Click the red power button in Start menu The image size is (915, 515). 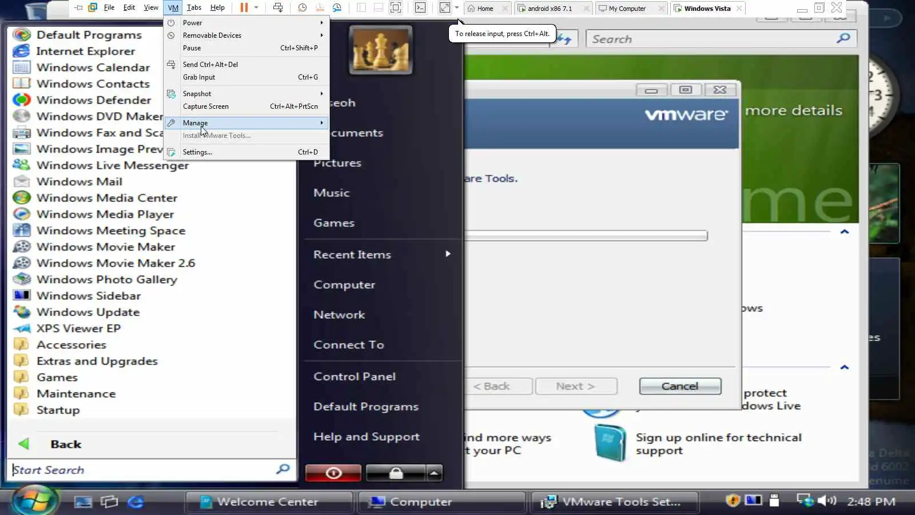click(x=333, y=473)
